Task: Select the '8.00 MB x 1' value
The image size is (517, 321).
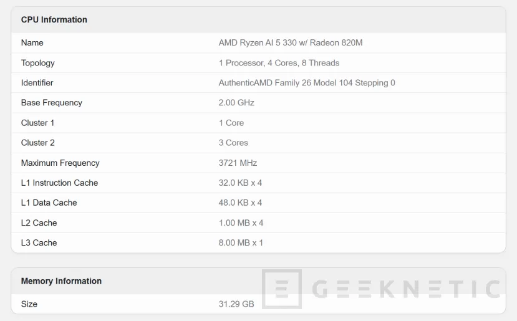Action: pos(241,243)
